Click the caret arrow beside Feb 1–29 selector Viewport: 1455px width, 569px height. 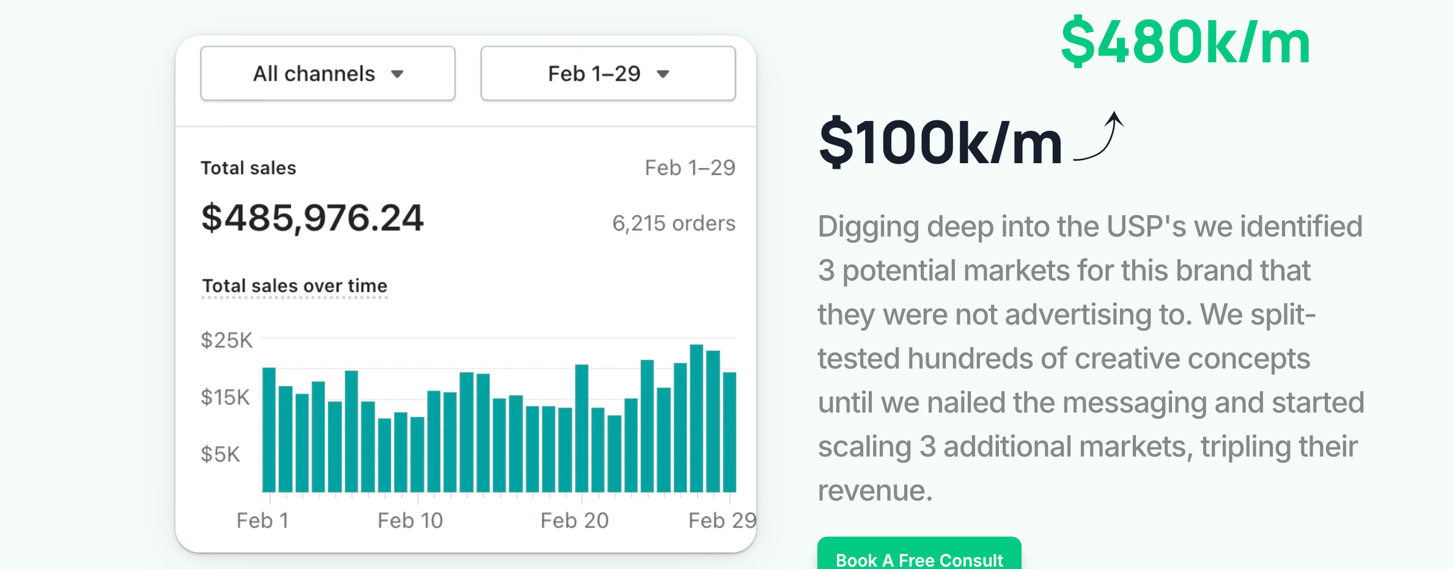663,75
